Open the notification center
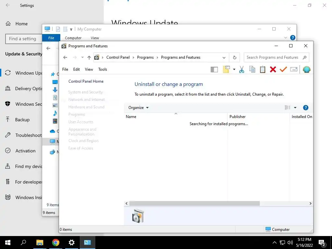This screenshot has height=249, width=332. tap(322, 243)
